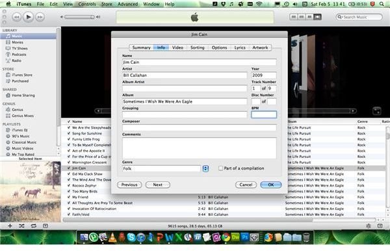Switch to the Artwork tab
Viewport: 390px width, 251px height.
click(260, 47)
